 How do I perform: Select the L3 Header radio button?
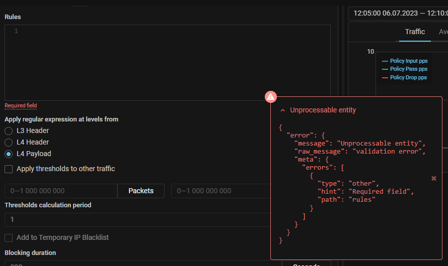click(x=9, y=131)
